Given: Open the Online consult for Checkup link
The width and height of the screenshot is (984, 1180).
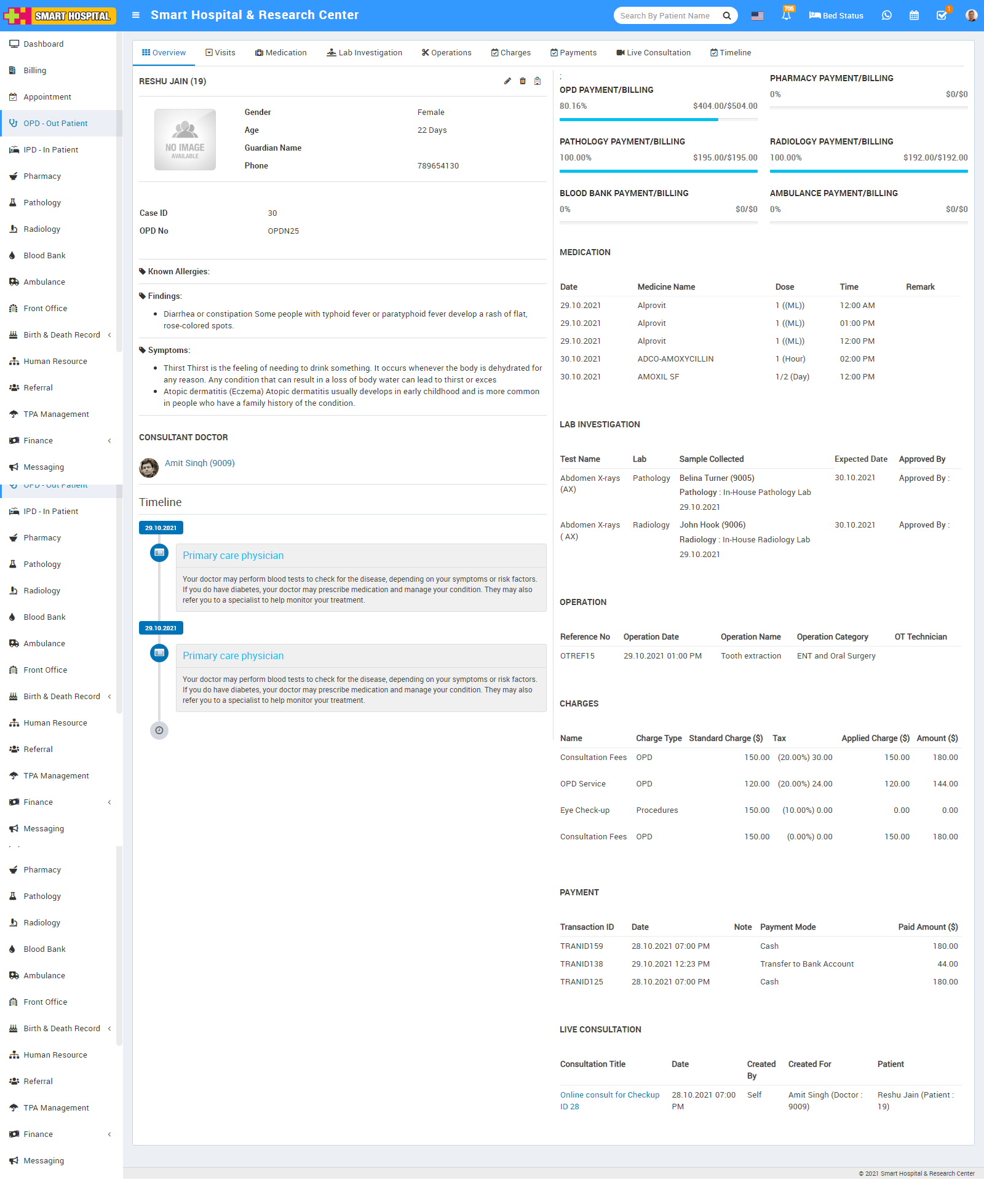Looking at the screenshot, I should (x=609, y=1095).
